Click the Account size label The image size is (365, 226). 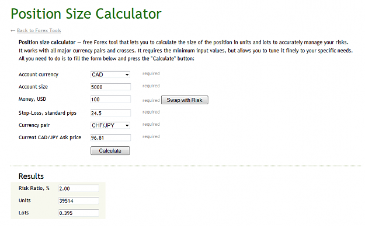click(33, 87)
